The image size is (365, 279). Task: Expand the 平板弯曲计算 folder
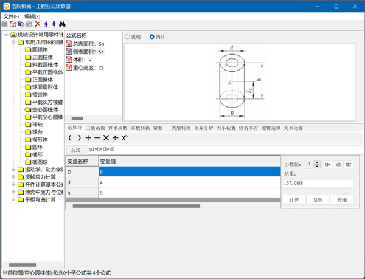pyautogui.click(x=13, y=199)
